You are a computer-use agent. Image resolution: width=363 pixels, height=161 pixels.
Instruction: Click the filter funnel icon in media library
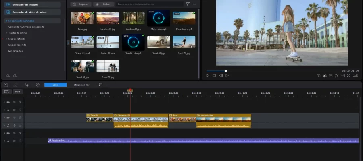click(188, 4)
